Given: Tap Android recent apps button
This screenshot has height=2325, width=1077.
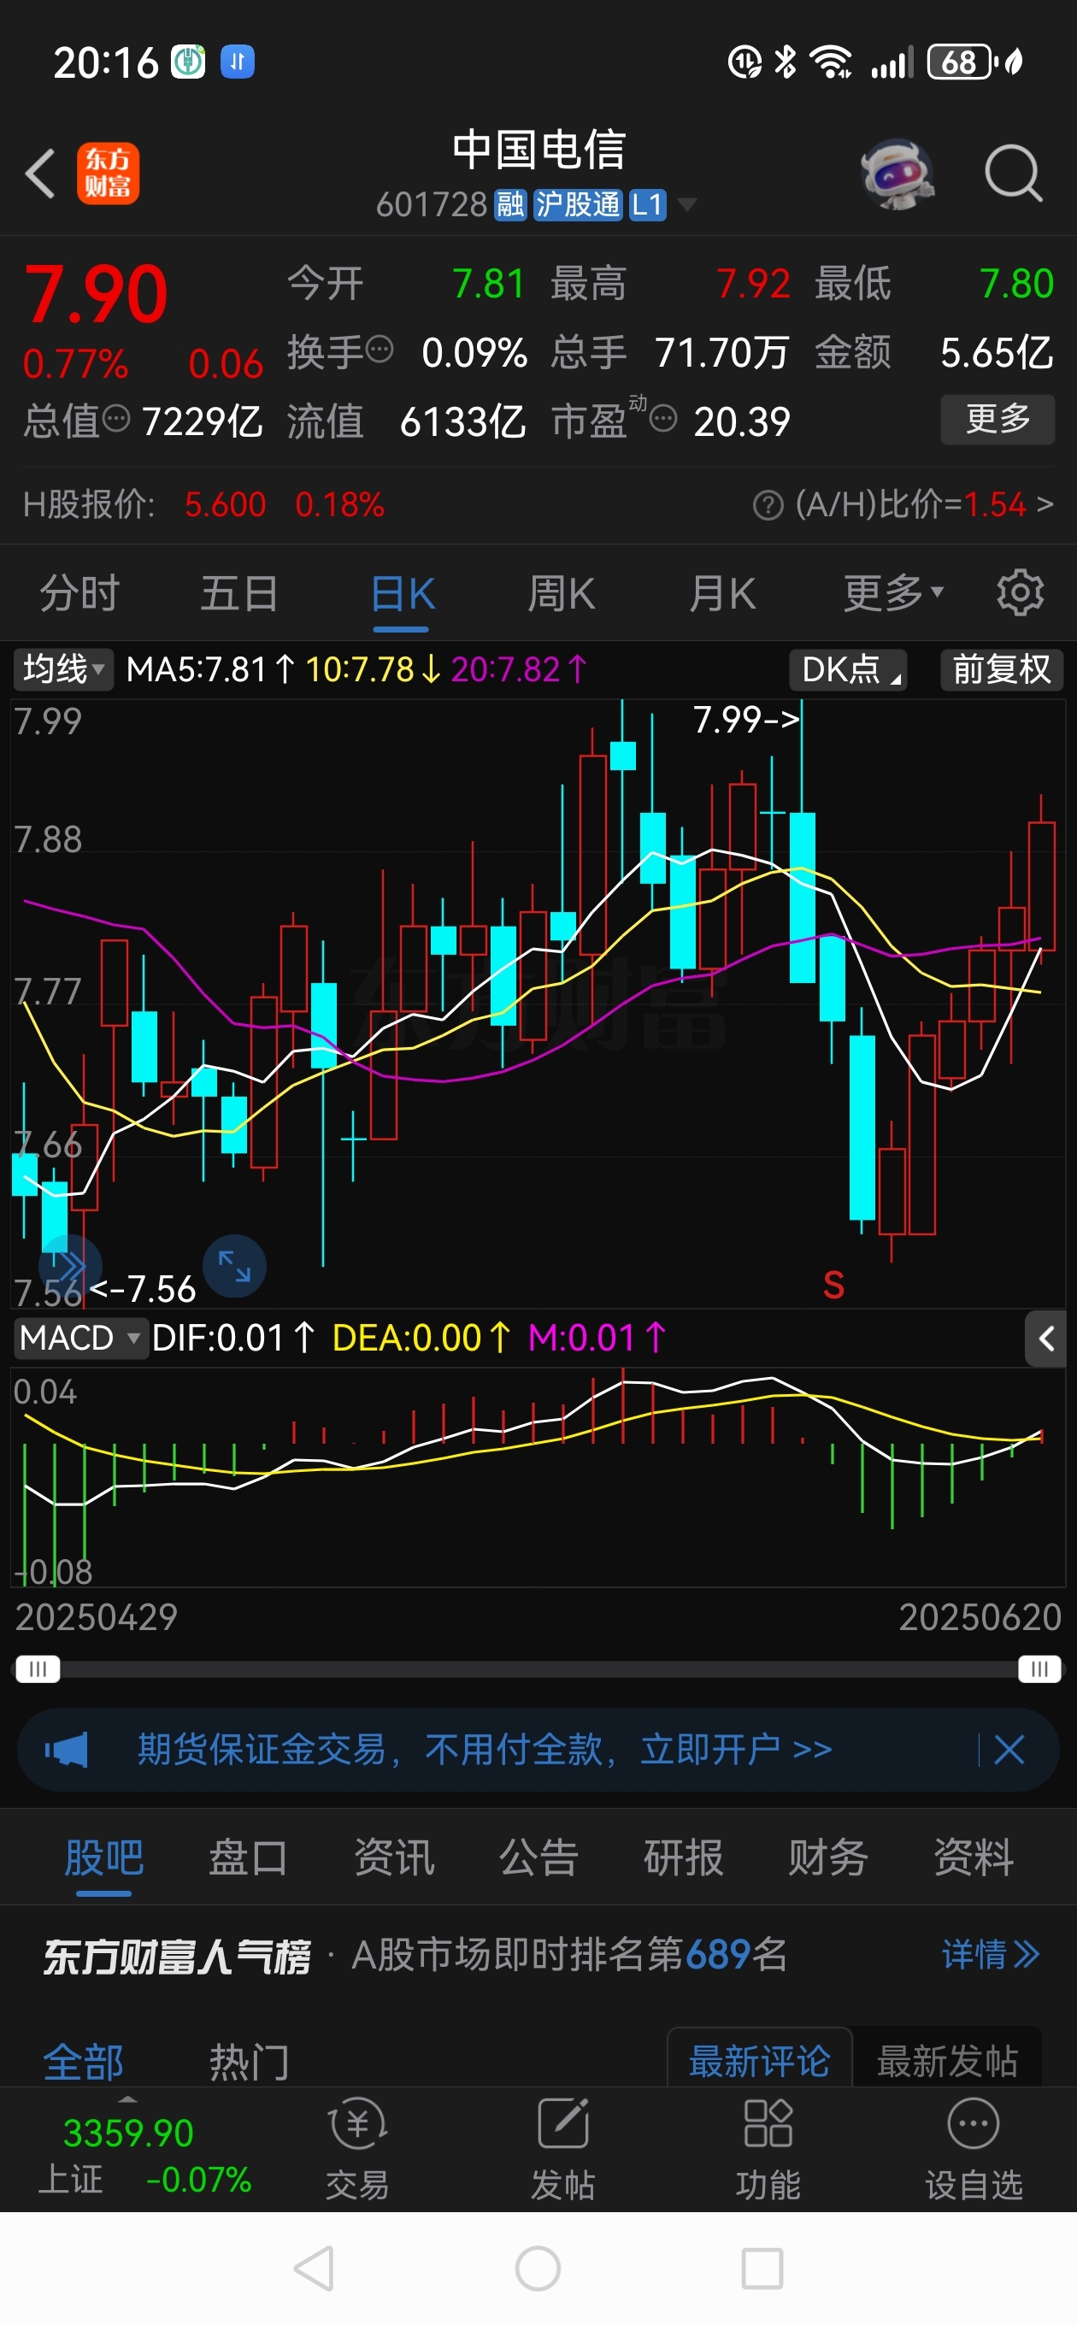Looking at the screenshot, I should pyautogui.click(x=762, y=2268).
